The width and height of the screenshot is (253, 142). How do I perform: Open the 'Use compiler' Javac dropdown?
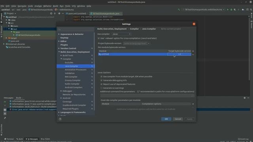tap(121, 34)
